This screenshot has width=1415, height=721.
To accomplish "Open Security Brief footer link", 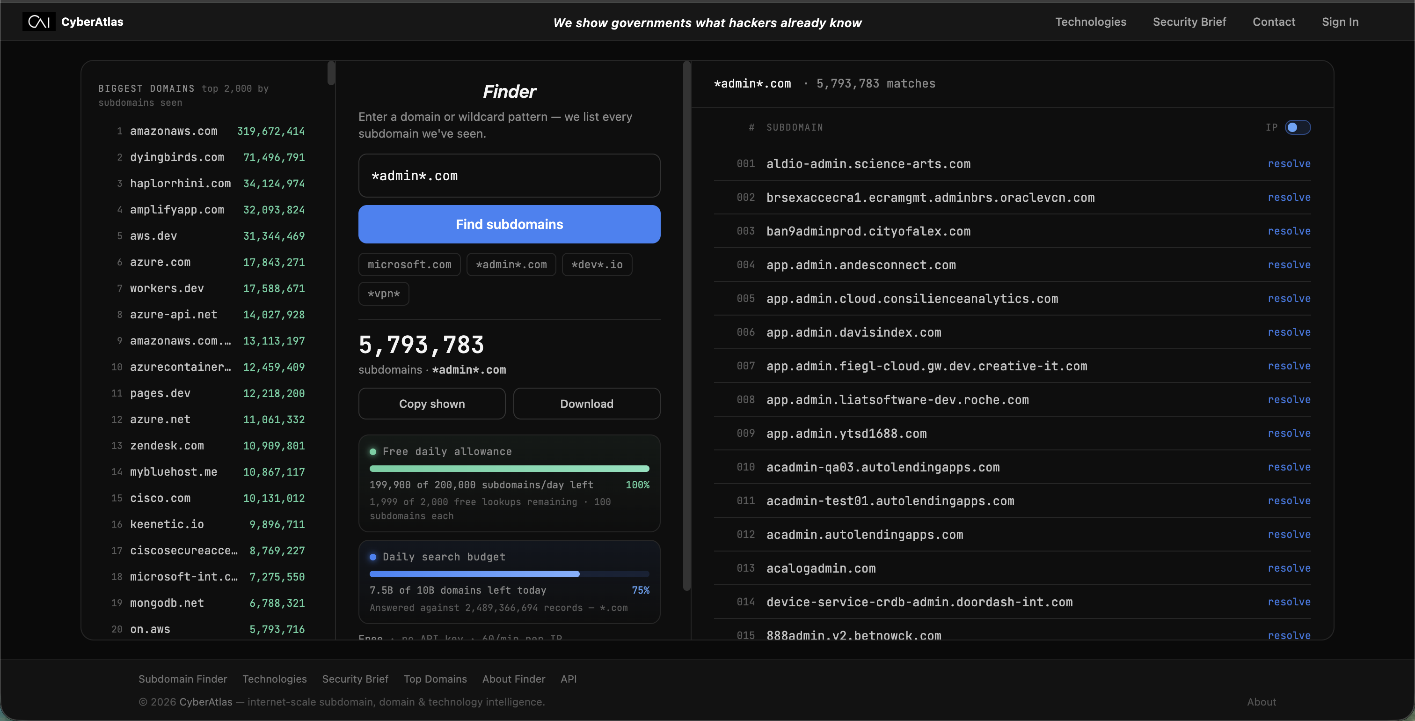I will click(x=355, y=679).
